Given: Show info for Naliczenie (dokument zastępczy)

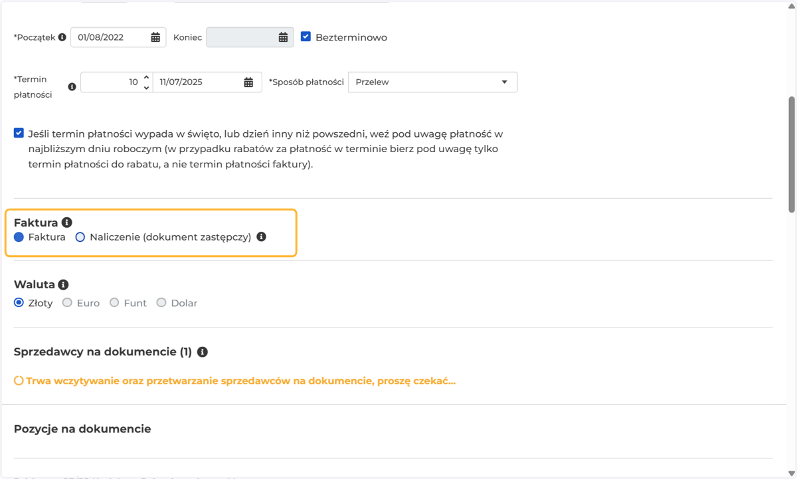Looking at the screenshot, I should pos(262,237).
